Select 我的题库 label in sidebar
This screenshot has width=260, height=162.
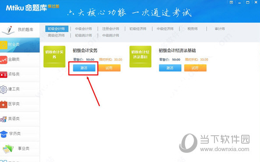[25, 30]
